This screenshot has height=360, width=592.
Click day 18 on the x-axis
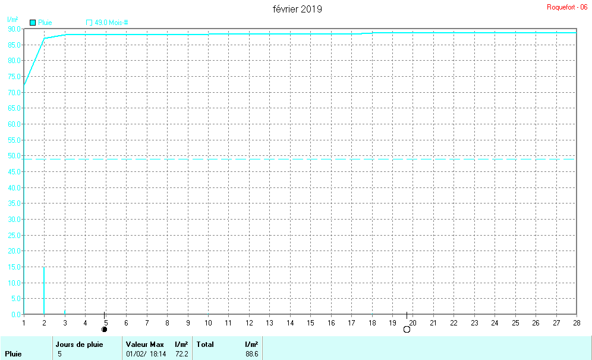point(372,323)
